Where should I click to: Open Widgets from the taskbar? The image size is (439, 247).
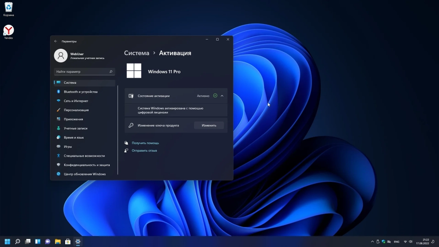(x=38, y=242)
